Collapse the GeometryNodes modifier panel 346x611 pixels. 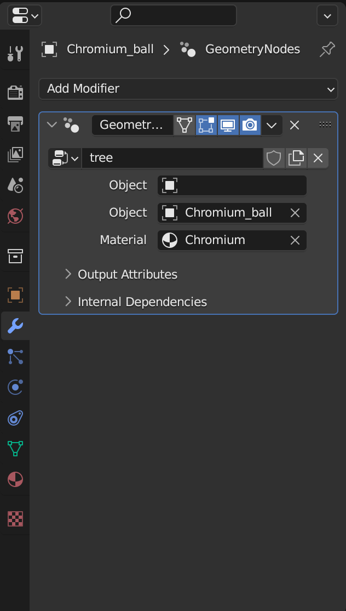(x=51, y=125)
